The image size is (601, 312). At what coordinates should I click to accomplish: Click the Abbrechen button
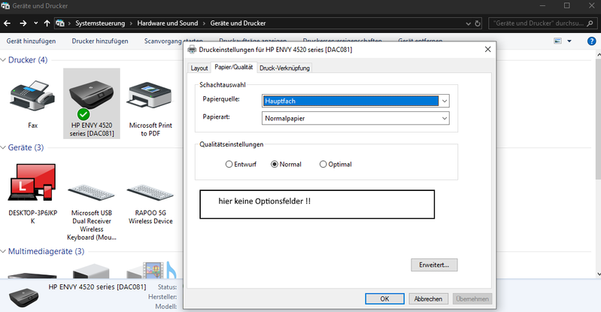point(428,298)
